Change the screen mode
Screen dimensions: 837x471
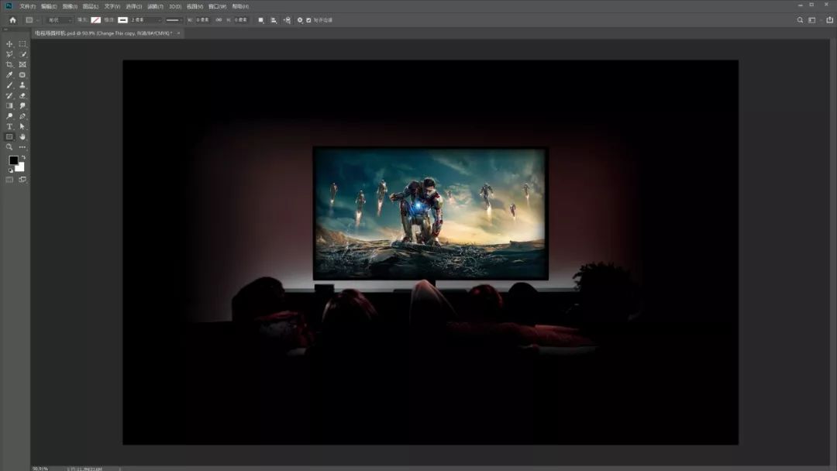[22, 180]
